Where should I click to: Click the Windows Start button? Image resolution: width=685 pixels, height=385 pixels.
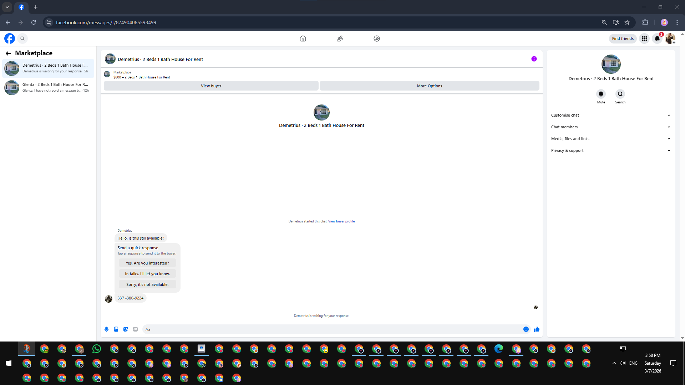tap(9, 363)
